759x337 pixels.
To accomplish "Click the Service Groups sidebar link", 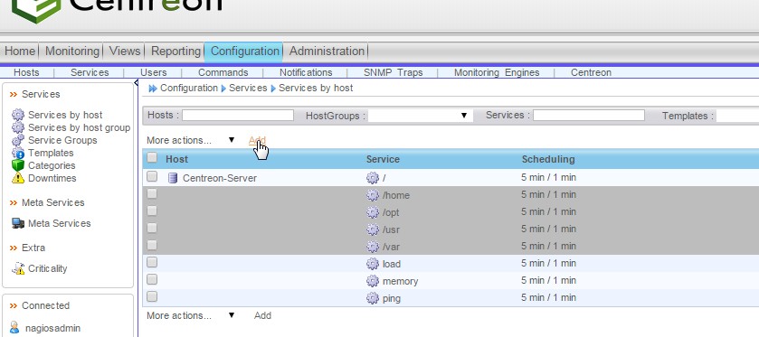I will click(x=62, y=140).
